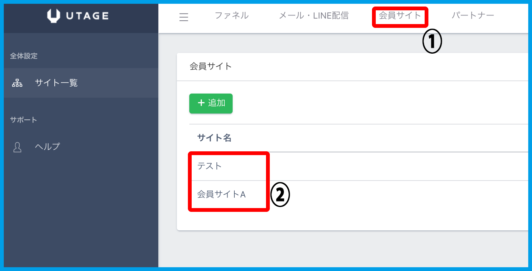Click the UTAGE brand name text
The width and height of the screenshot is (532, 271).
point(87,16)
